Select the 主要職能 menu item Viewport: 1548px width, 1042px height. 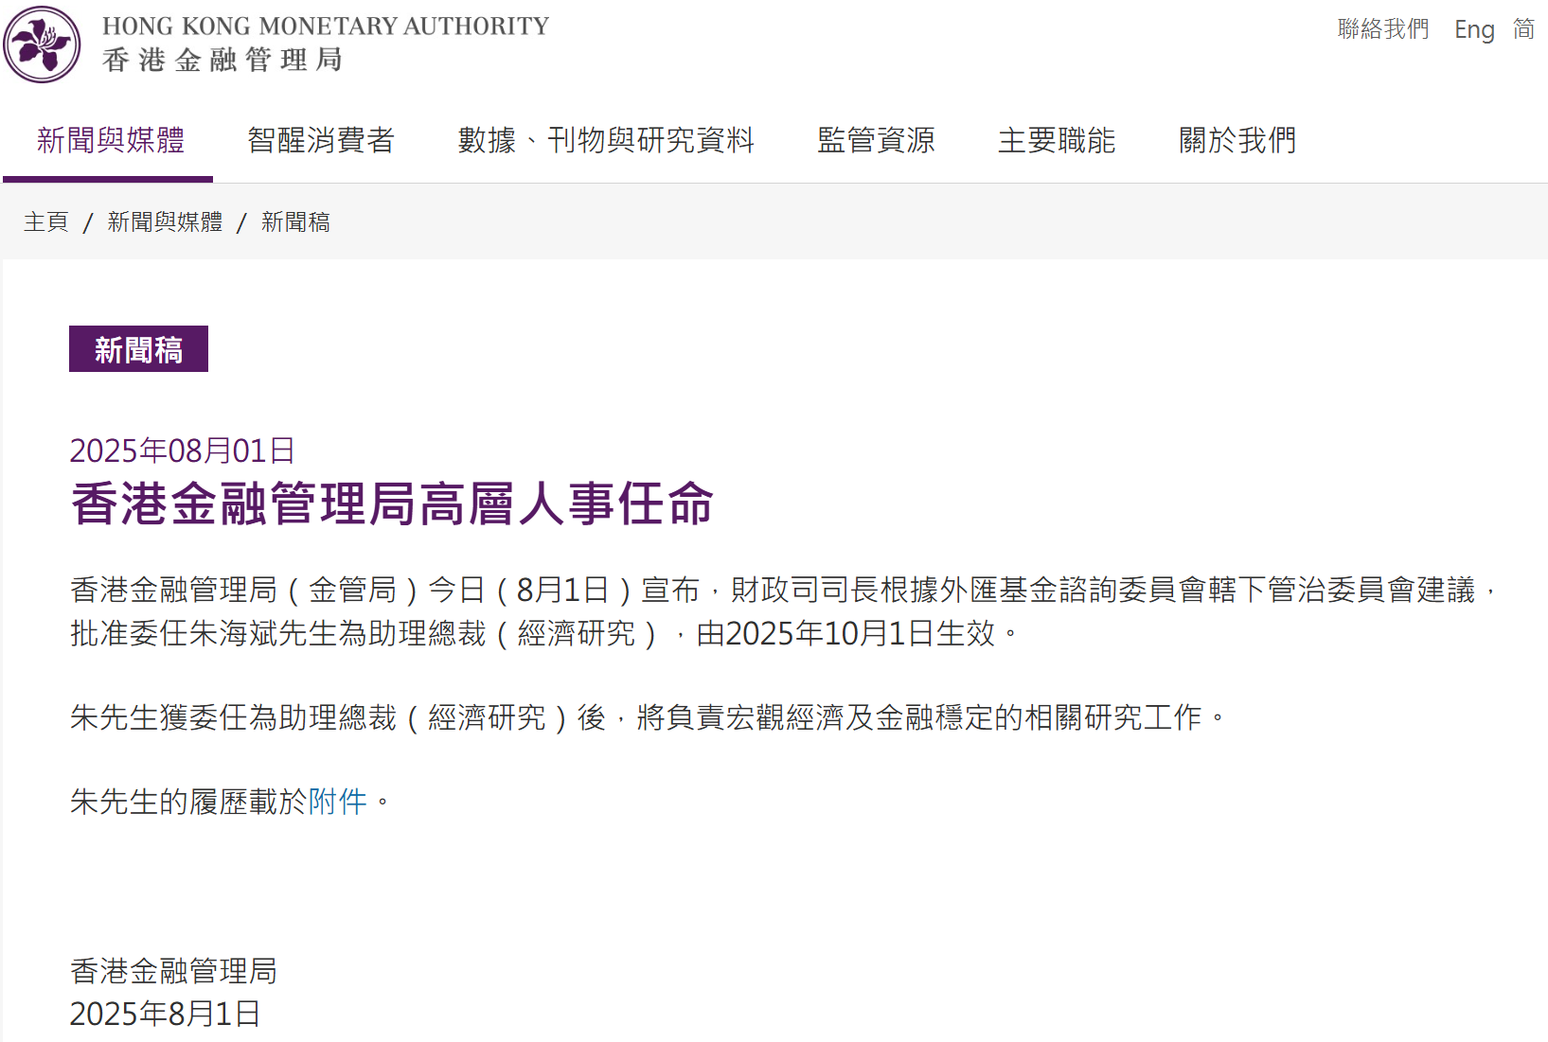1057,140
